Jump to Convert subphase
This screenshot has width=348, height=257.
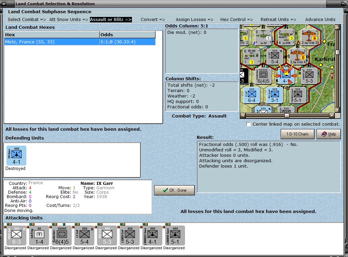[153, 20]
